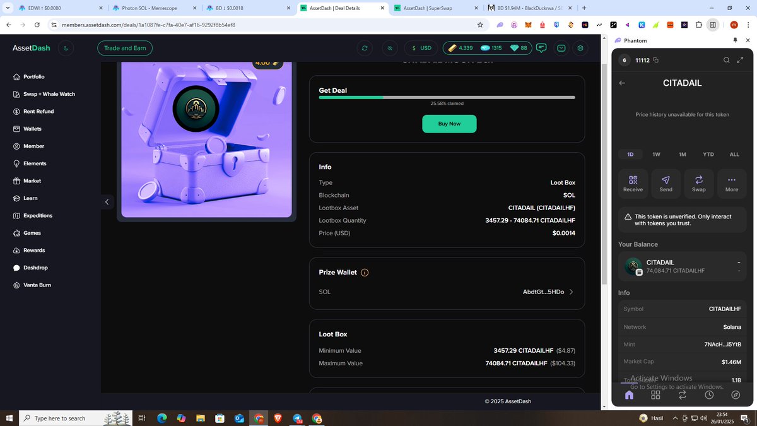Switch to AssetDash SuperSwap tab

pyautogui.click(x=436, y=8)
